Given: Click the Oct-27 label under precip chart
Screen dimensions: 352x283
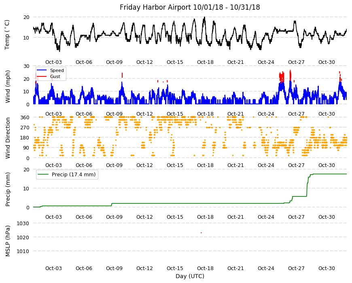Looking at the screenshot, I should coord(296,217).
